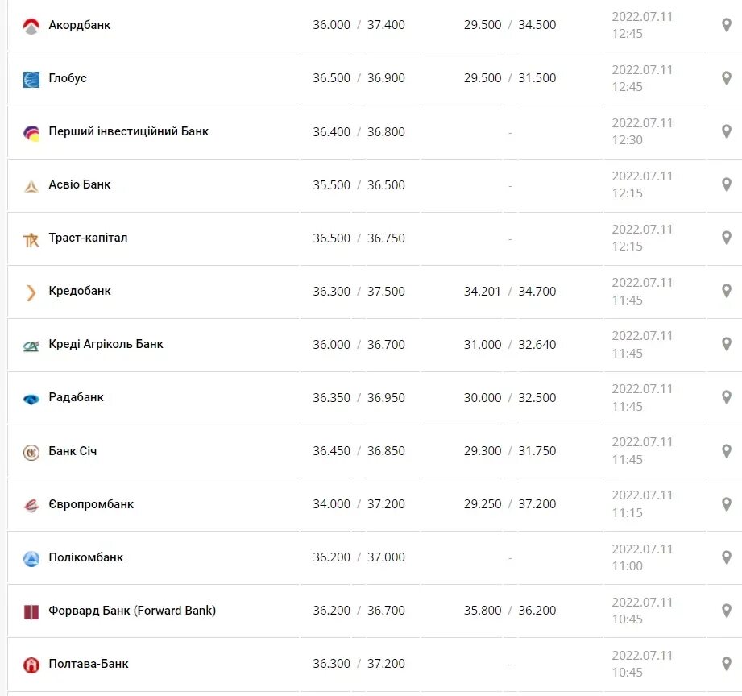This screenshot has height=696, width=742.
Task: Show branches via Радабанк location pin
Action: click(x=727, y=397)
